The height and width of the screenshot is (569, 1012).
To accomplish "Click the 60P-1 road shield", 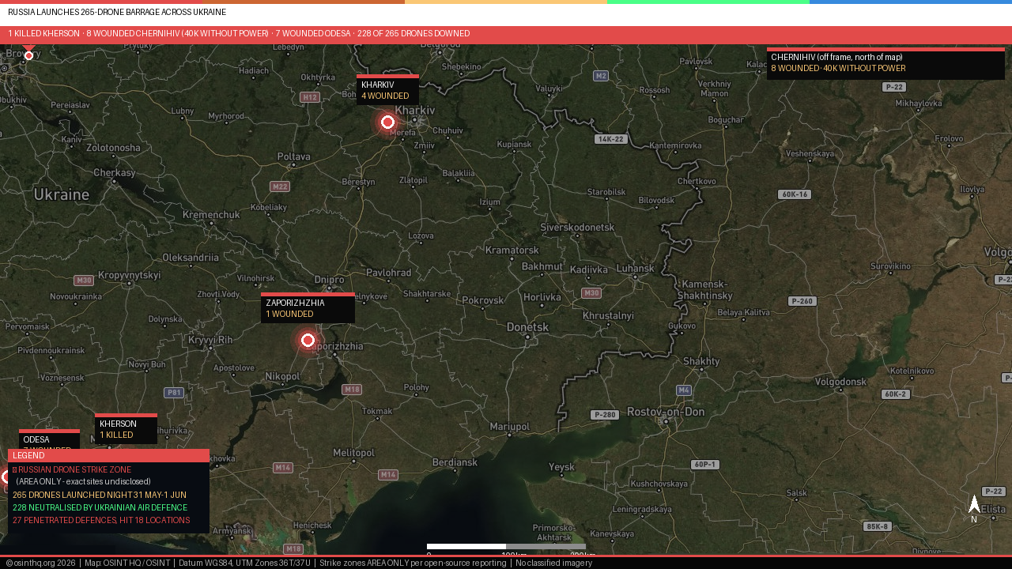I will coord(705,465).
